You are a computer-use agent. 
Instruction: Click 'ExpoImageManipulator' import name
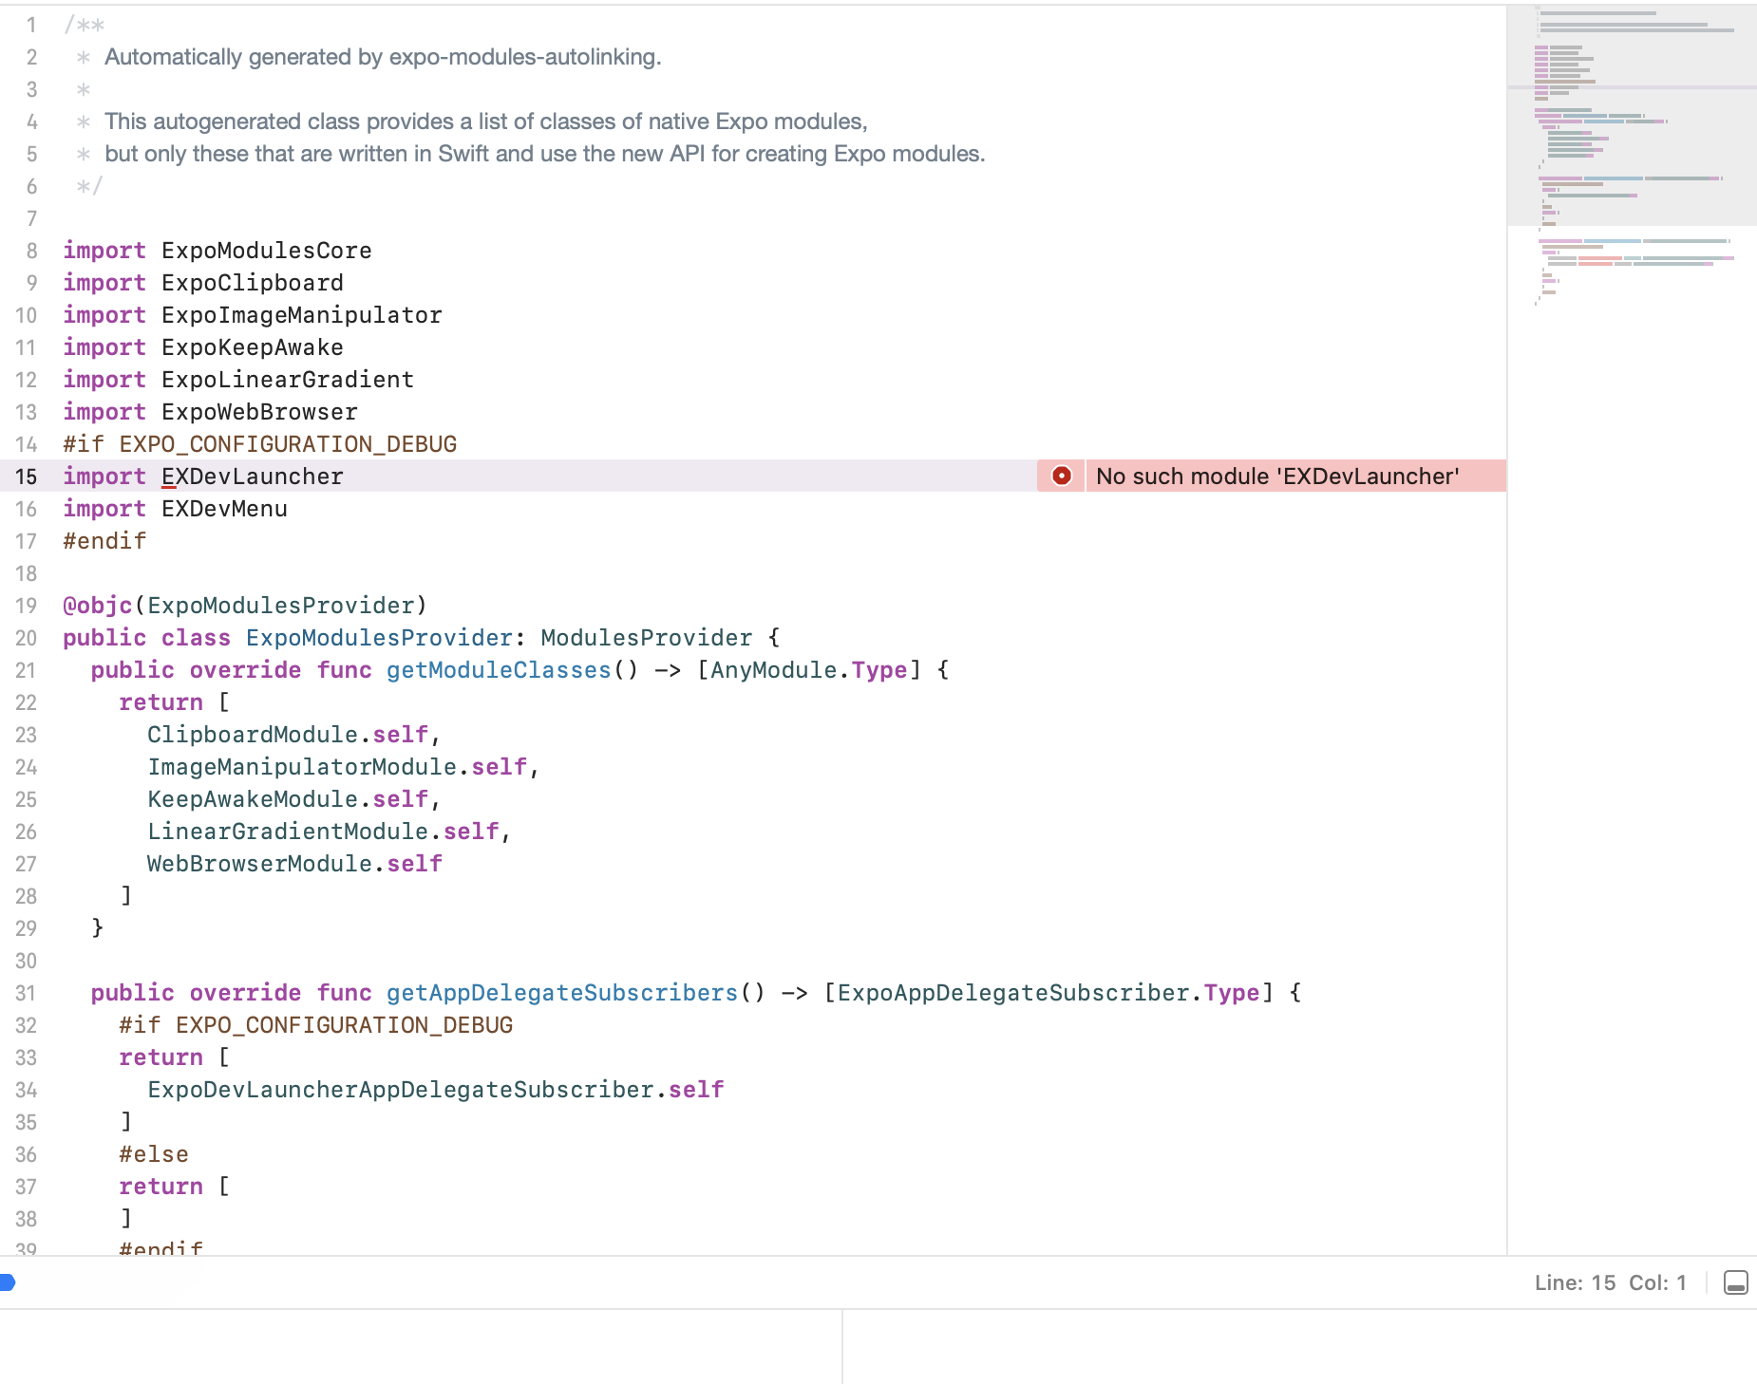(302, 315)
